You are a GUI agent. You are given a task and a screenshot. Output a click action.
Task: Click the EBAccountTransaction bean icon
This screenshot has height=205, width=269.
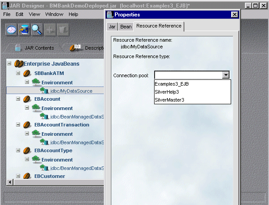click(27, 125)
